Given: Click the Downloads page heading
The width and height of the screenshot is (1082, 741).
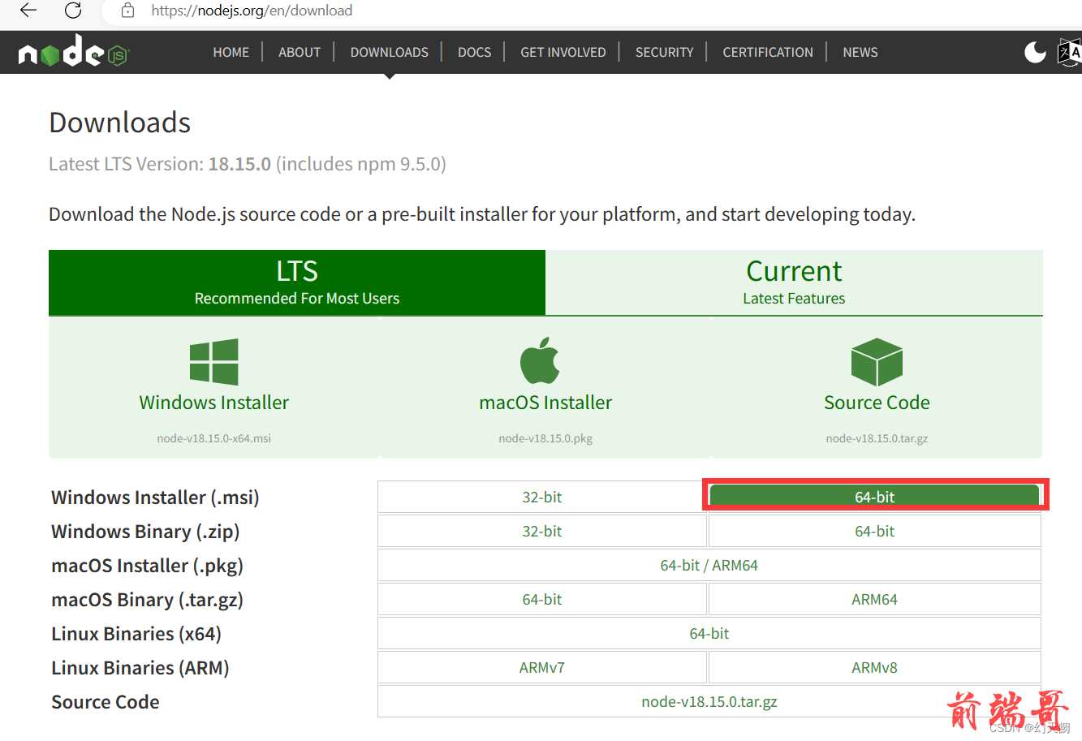Looking at the screenshot, I should coord(120,123).
